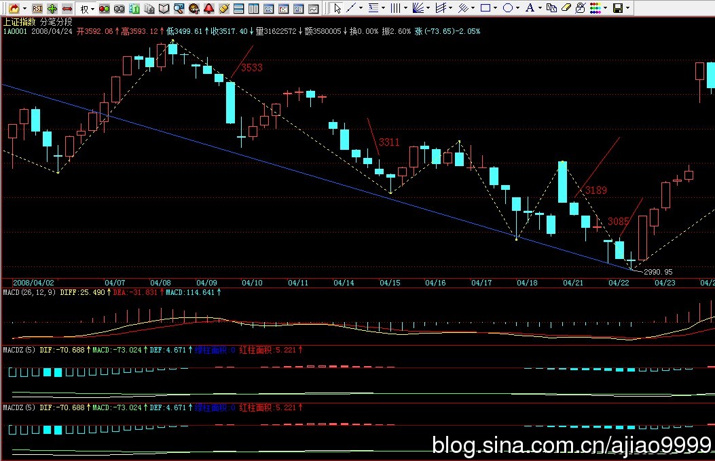Select the ellipse drawing tool
The image size is (715, 461).
click(x=507, y=8)
